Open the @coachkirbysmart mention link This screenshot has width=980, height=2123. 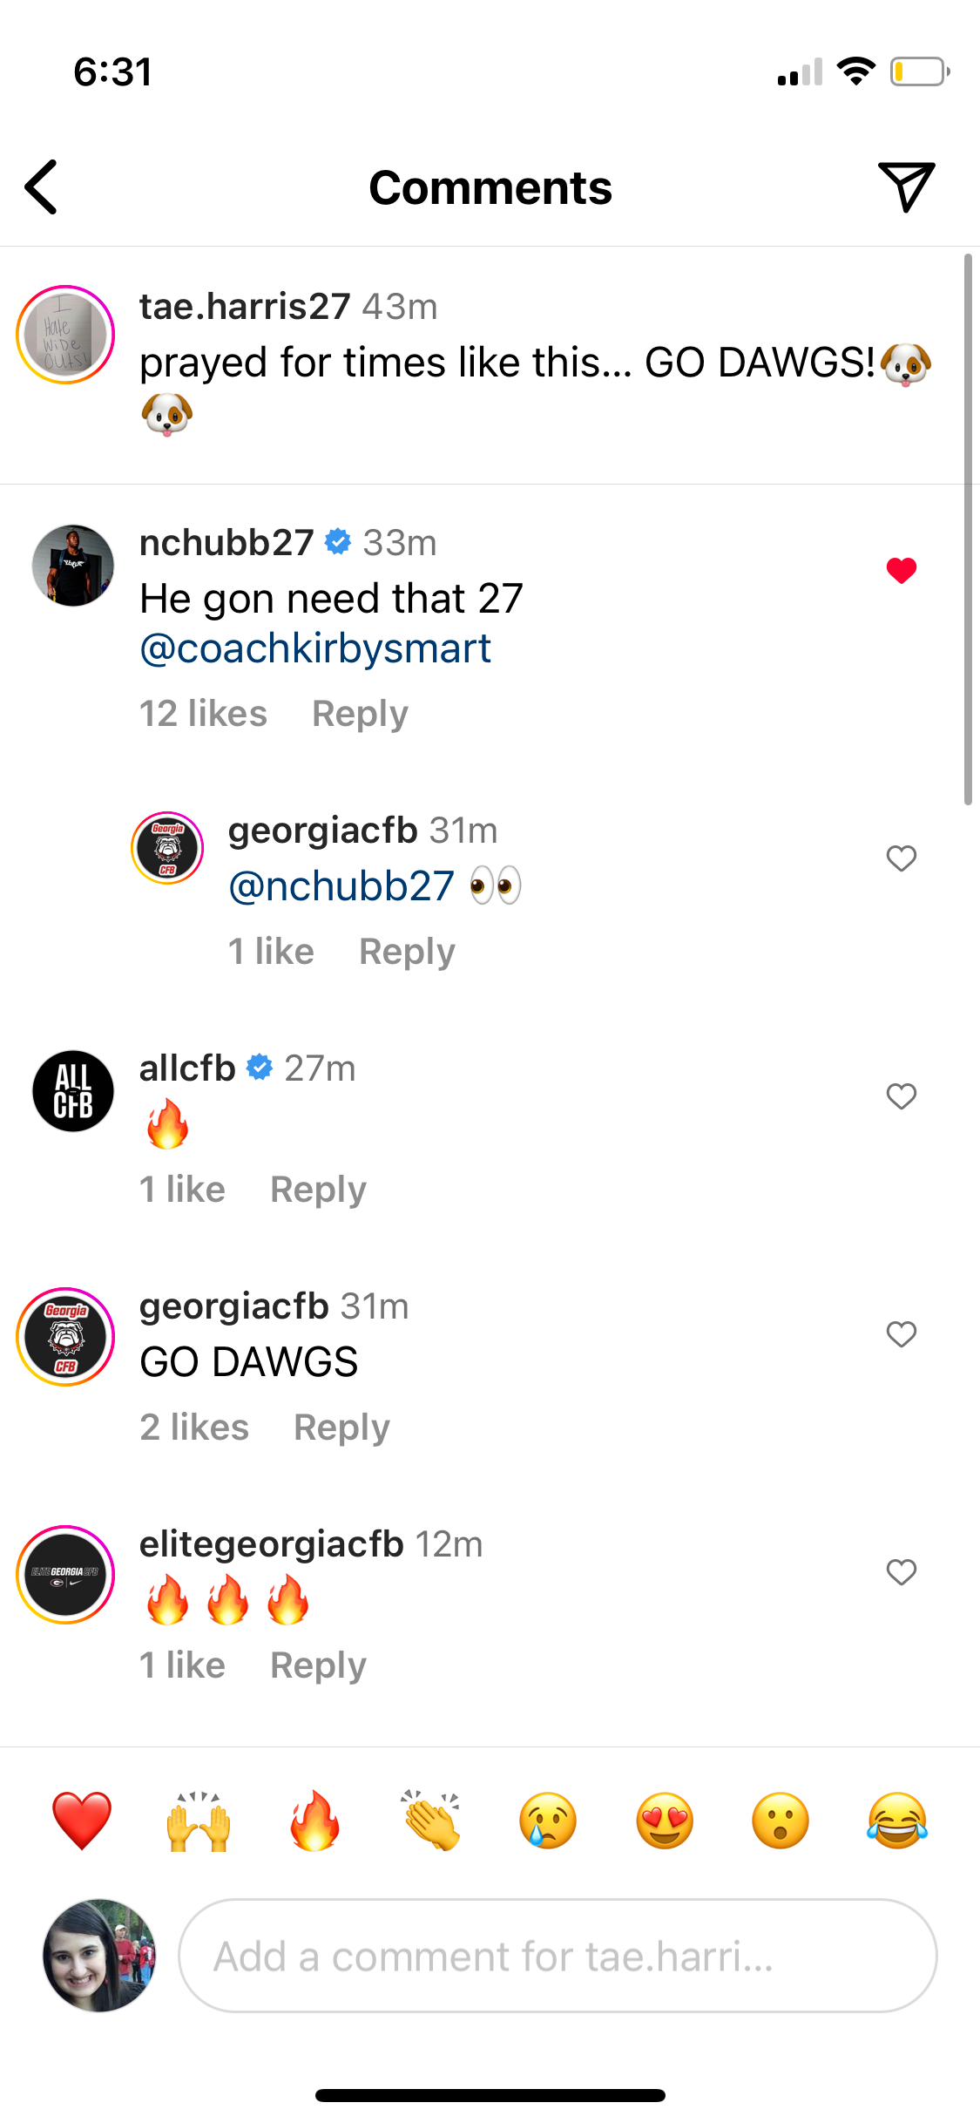[x=315, y=649]
